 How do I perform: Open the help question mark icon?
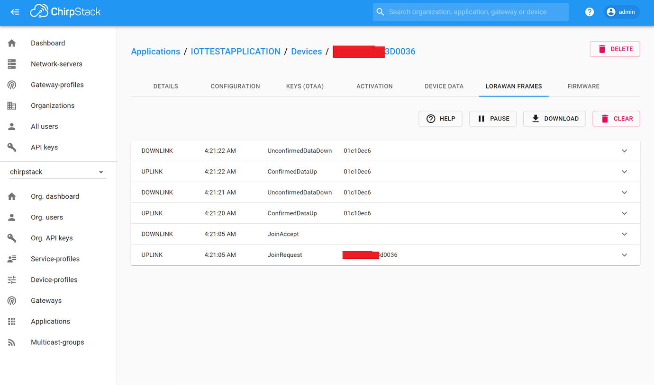[x=589, y=11]
